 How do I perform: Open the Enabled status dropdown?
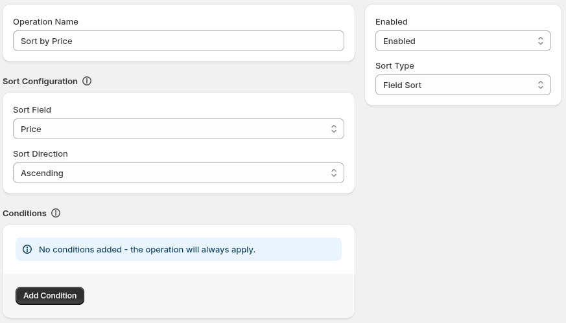(463, 41)
